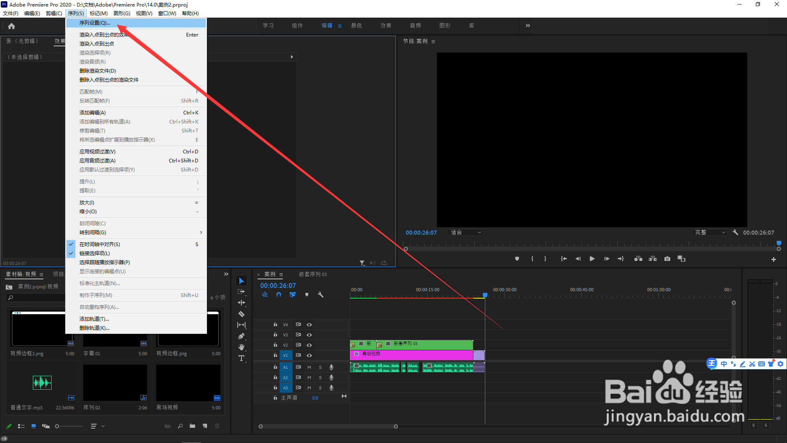This screenshot has width=787, height=443.
Task: Mute audio track A1
Action: coord(309,367)
